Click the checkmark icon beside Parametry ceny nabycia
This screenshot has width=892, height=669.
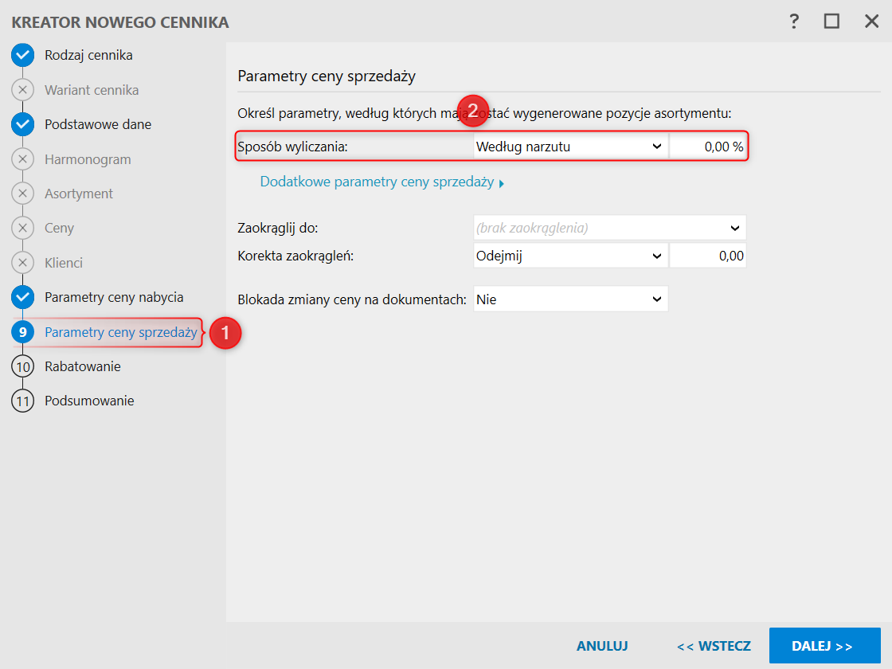[x=22, y=297]
